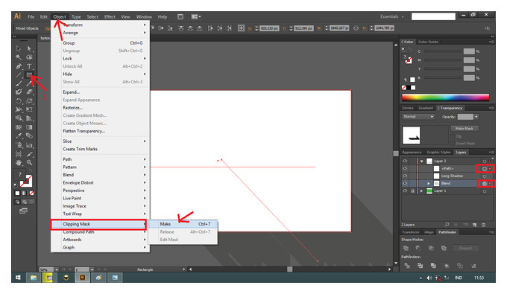Screen dimensions: 507x294
Task: Open the artboard number dropdown in status bar
Action: [92, 269]
